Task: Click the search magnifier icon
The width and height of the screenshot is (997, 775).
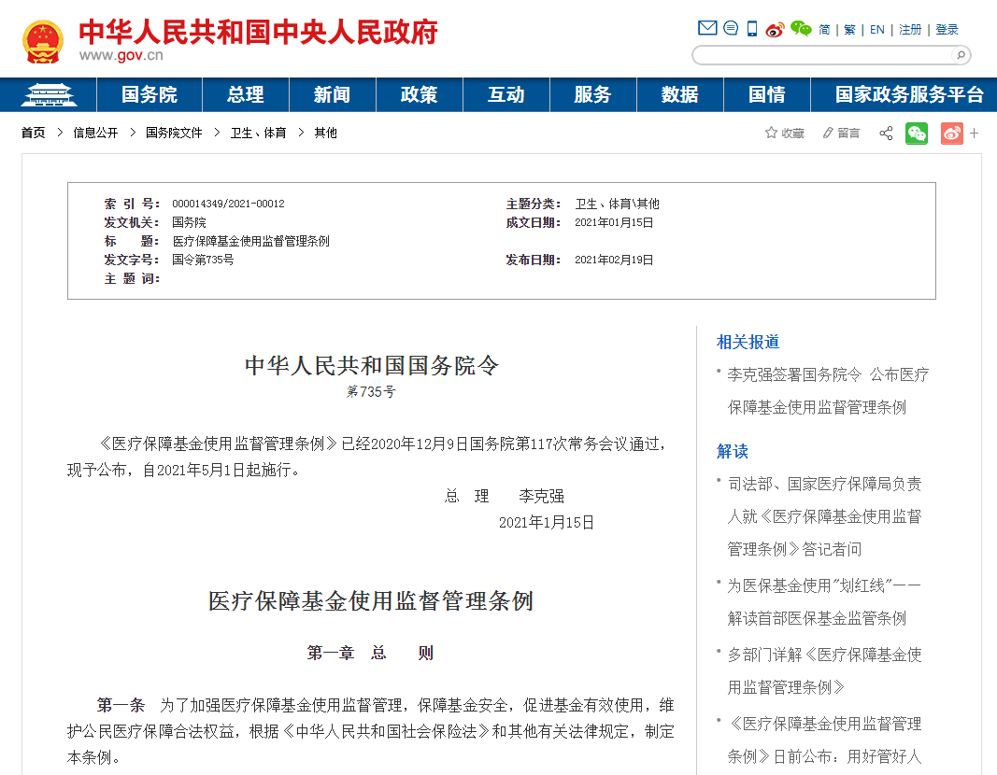Action: point(960,55)
